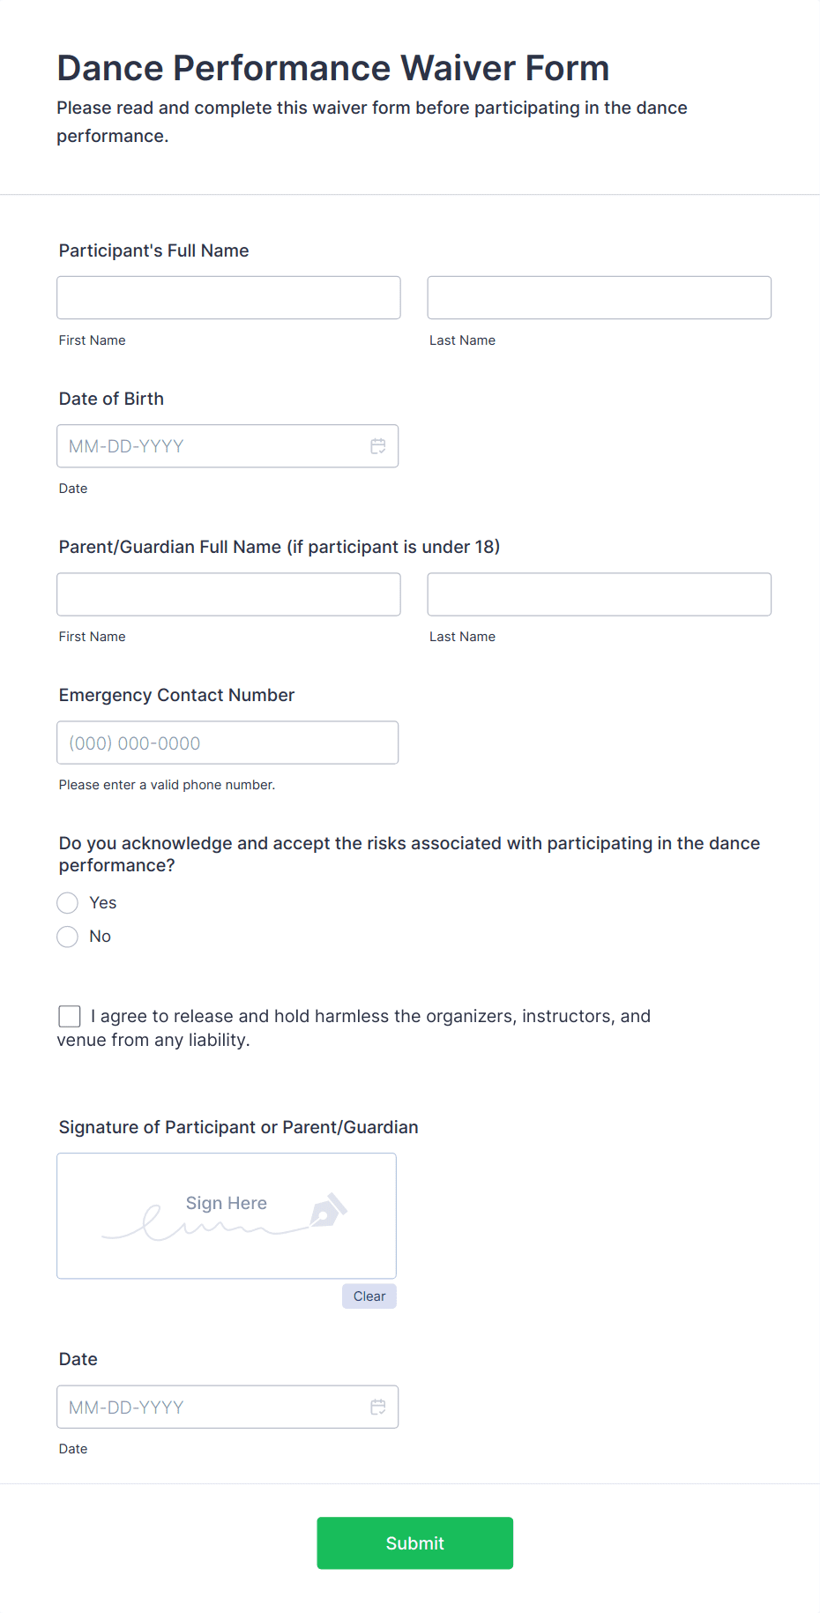Click the Please enter a valid phone number hint
Screen dimensions: 820x1613
[x=167, y=784]
